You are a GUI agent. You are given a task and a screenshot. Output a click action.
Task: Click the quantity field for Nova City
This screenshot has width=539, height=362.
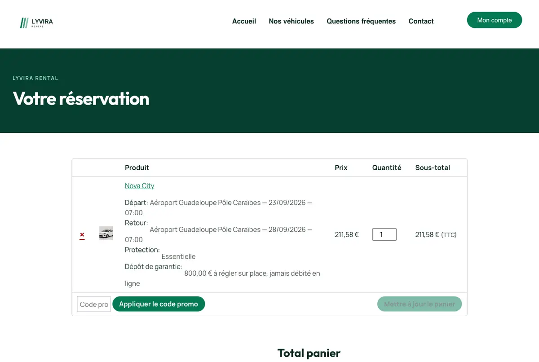pos(384,234)
